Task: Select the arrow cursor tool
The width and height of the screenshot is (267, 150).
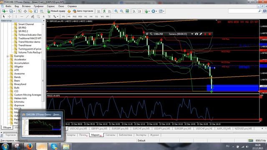Action: point(4,17)
